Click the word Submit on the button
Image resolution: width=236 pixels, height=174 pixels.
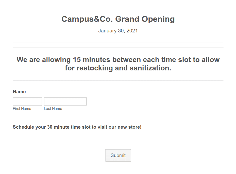click(x=118, y=155)
